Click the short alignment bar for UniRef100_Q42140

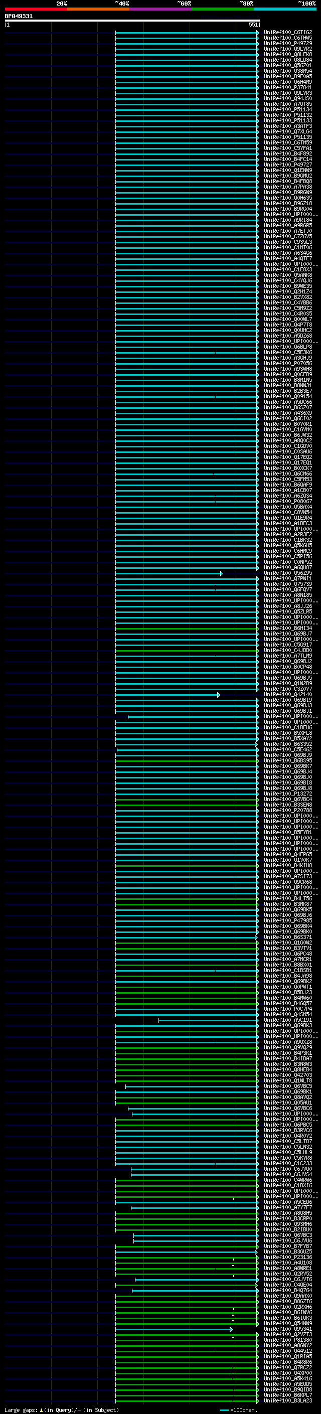[168, 695]
